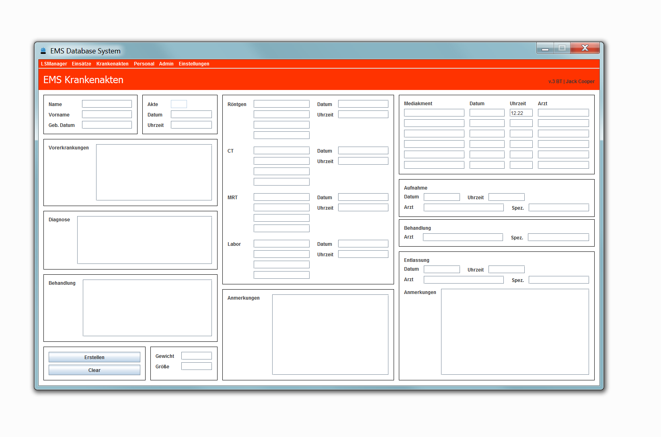
Task: Click the small Akte number field
Action: point(179,104)
